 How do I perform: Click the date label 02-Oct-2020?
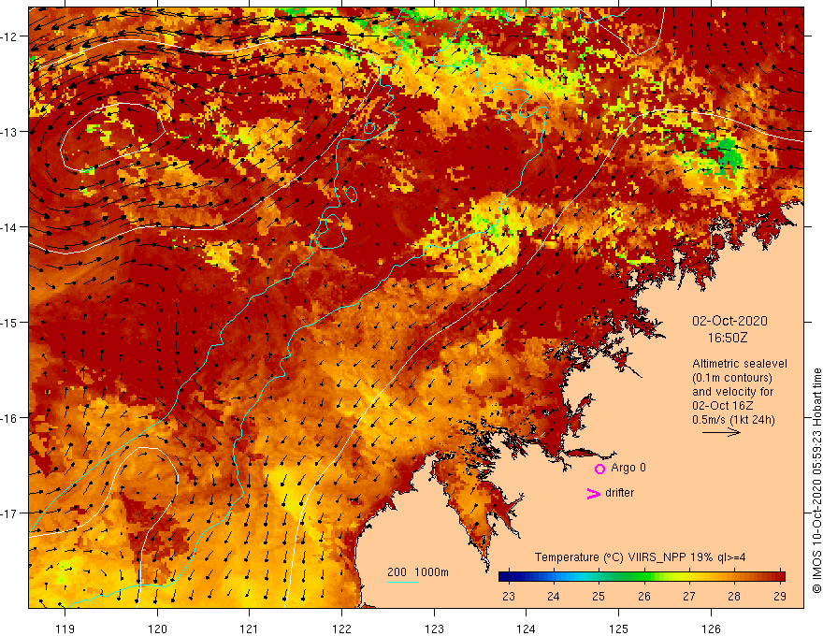(729, 321)
